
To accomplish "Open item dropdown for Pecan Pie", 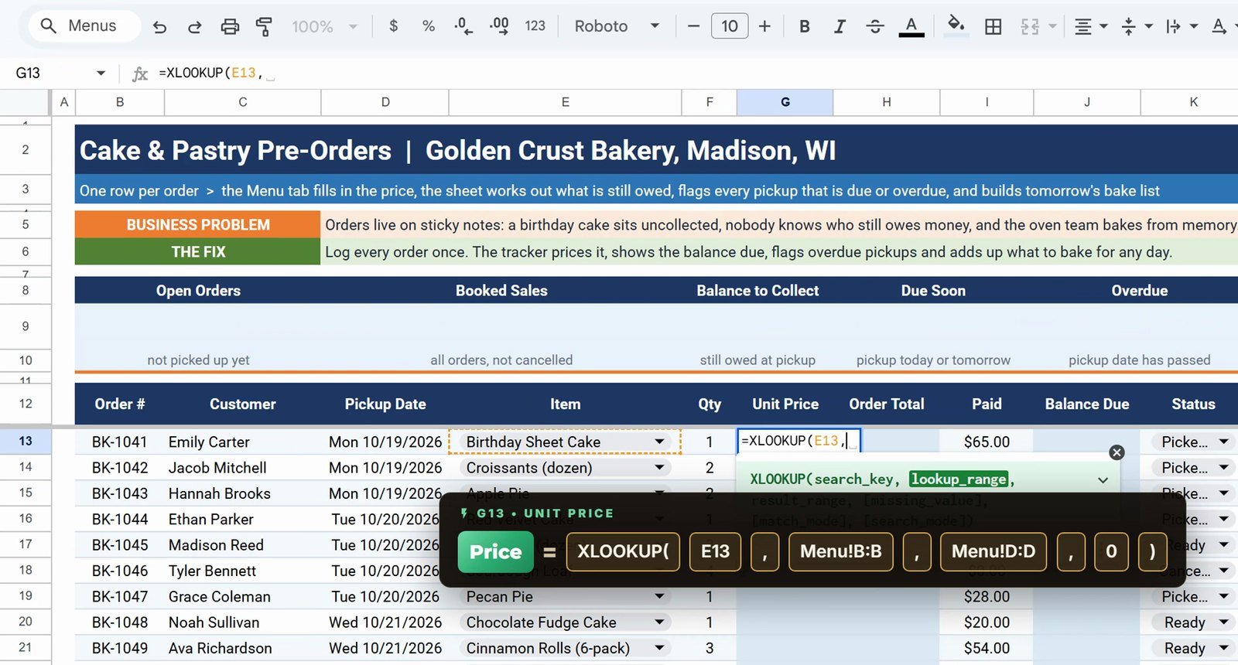I will click(659, 597).
